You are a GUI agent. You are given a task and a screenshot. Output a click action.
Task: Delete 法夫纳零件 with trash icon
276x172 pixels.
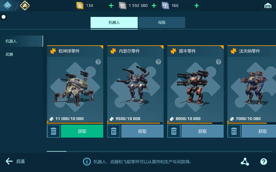234,131
